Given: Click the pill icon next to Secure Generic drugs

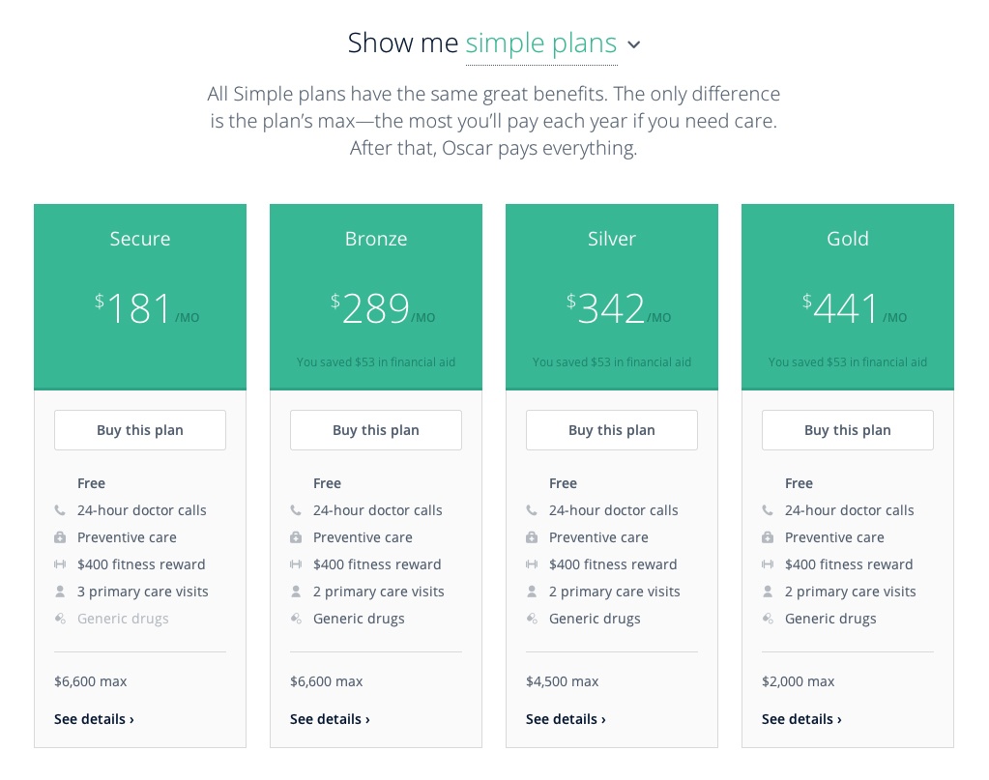Looking at the screenshot, I should tap(60, 619).
